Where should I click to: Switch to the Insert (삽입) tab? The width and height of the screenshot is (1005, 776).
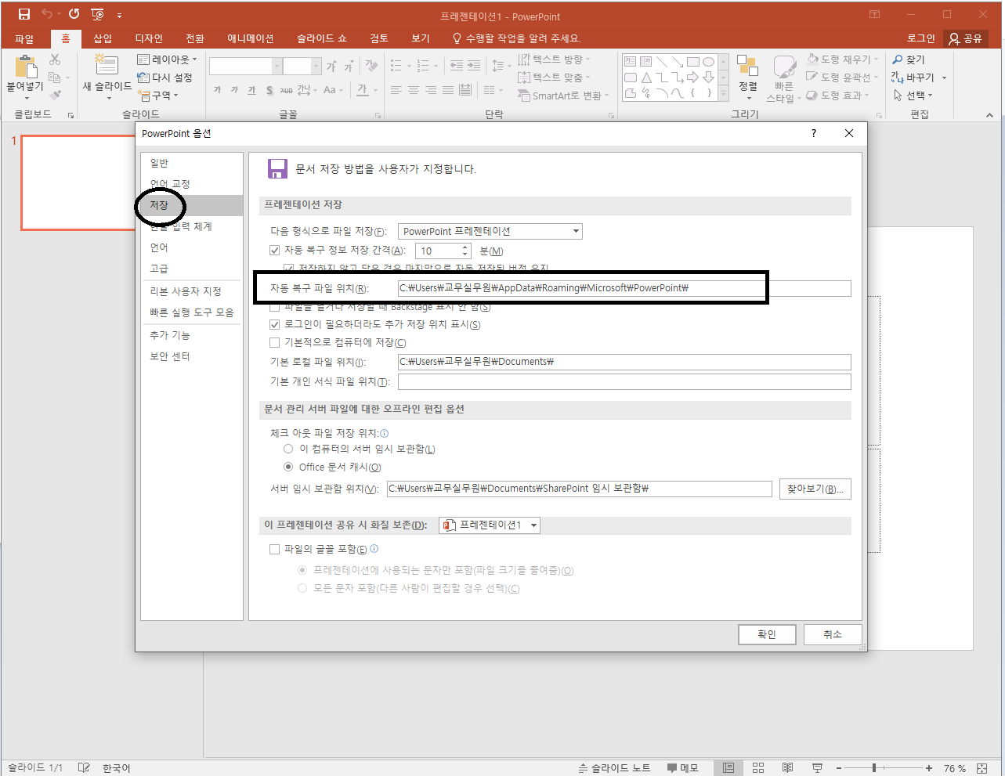click(103, 38)
